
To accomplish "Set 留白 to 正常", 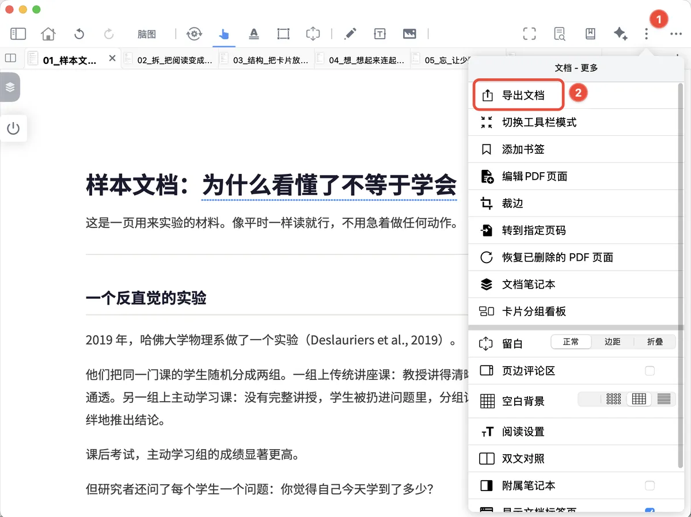I will pyautogui.click(x=571, y=342).
